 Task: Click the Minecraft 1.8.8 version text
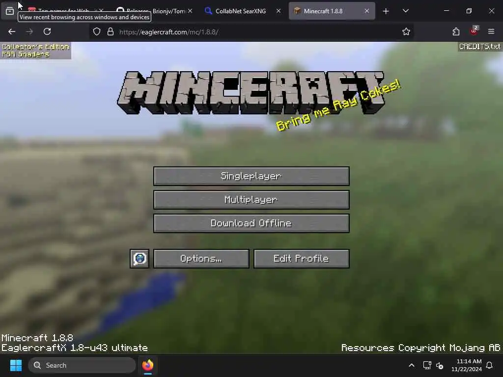[37, 338]
